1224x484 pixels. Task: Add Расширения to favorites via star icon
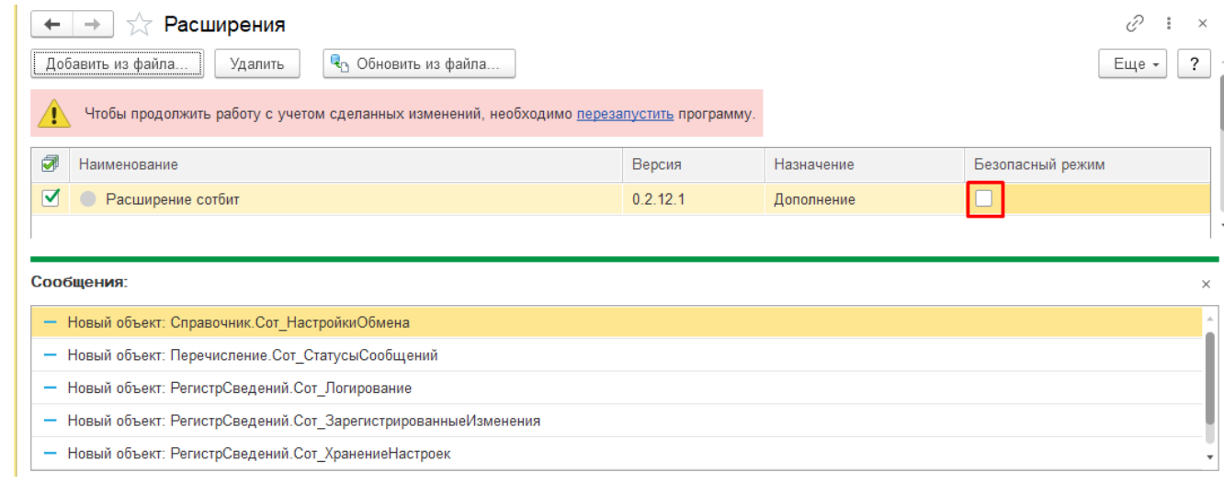(139, 25)
